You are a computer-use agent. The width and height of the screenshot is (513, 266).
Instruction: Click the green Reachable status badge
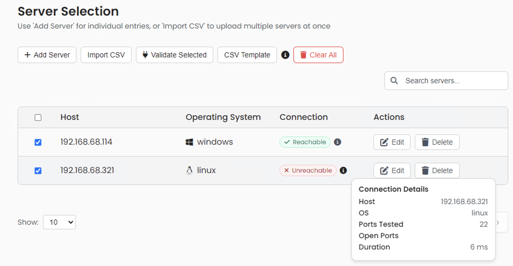tap(305, 142)
